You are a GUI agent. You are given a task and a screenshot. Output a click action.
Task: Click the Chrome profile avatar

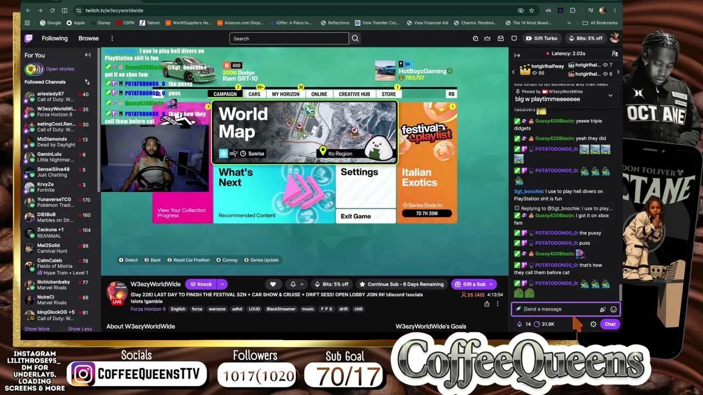602,10
